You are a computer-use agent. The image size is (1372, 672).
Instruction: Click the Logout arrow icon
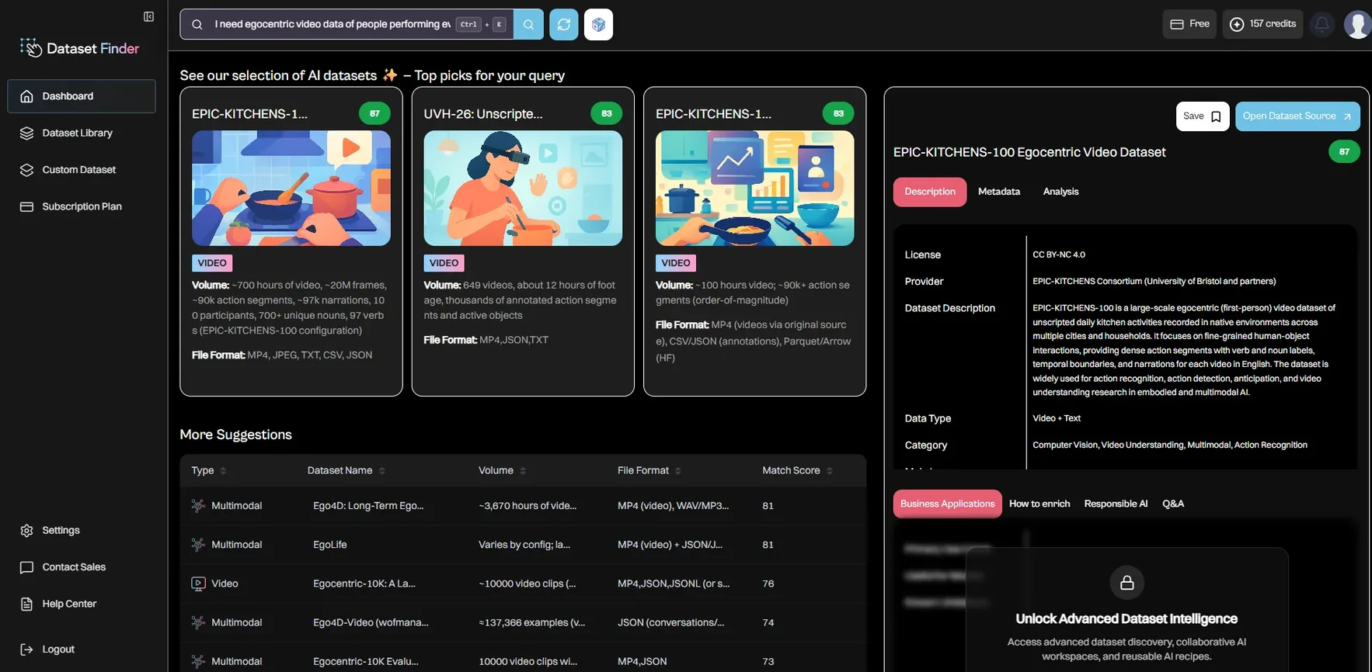pyautogui.click(x=26, y=649)
